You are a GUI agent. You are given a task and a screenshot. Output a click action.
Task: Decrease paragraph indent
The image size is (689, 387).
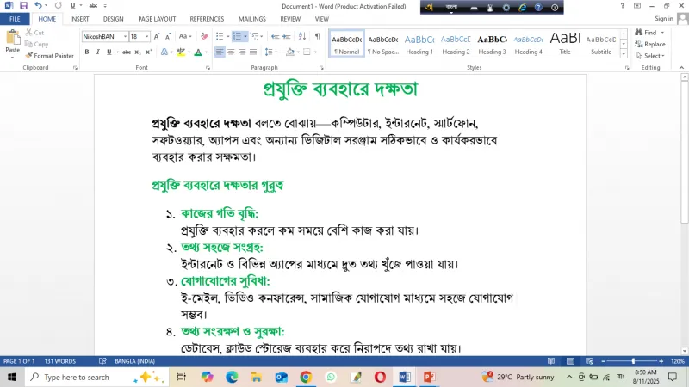[275, 36]
